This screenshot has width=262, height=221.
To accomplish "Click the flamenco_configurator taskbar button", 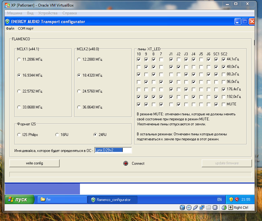I will [x=112, y=199].
